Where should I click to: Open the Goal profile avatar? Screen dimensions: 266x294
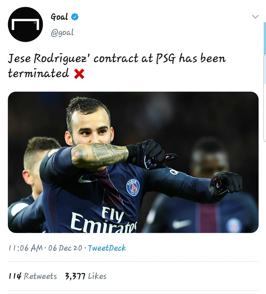click(25, 24)
